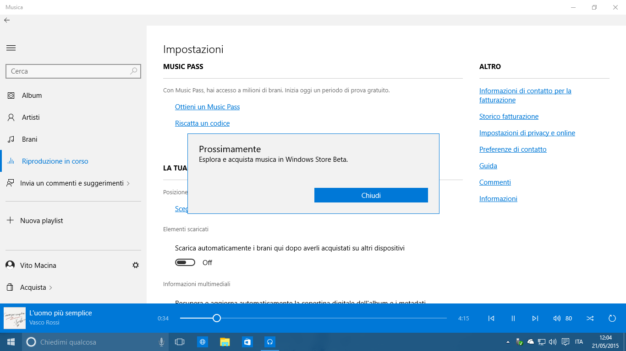Open the network tray icon
Viewport: 626px width, 351px height.
point(542,342)
